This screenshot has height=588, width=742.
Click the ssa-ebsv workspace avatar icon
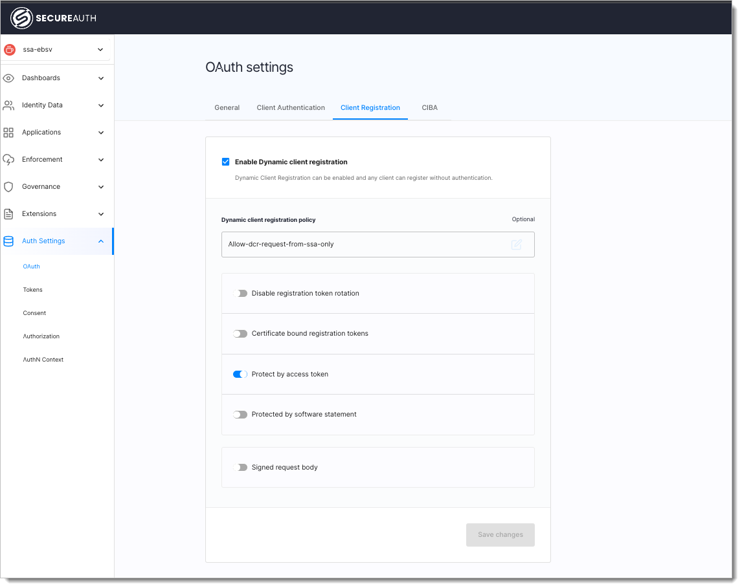point(10,49)
